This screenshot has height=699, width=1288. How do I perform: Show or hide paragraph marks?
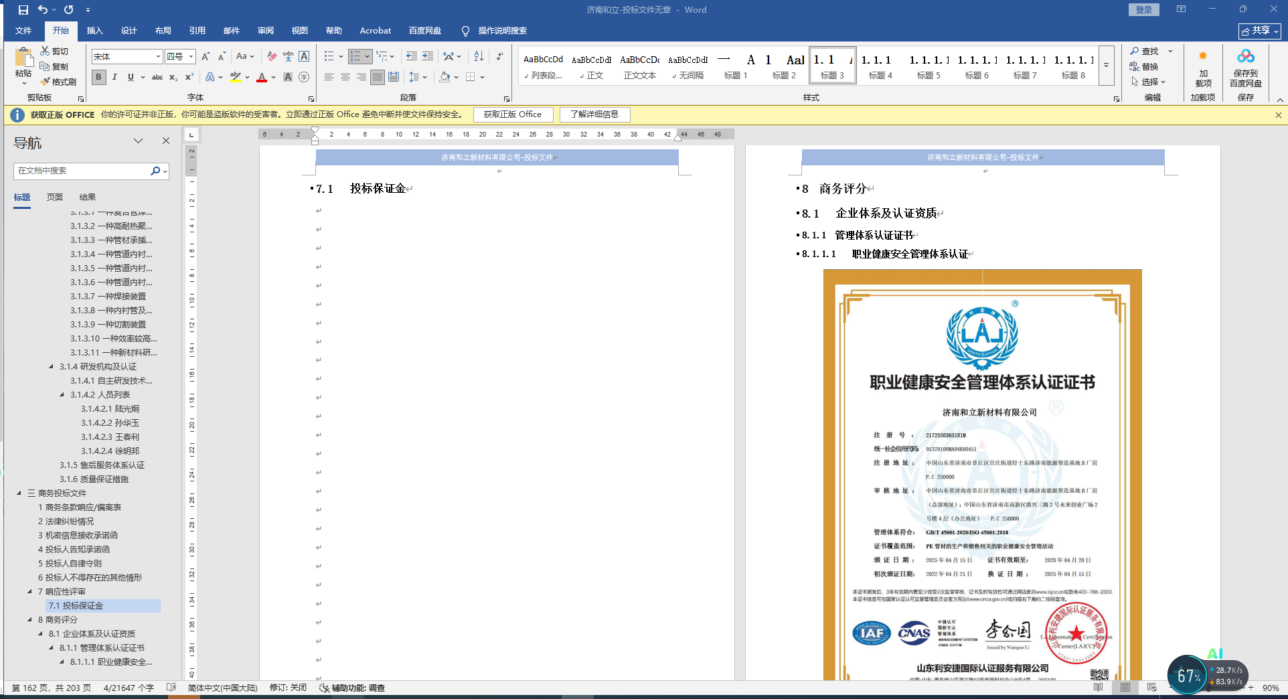click(x=499, y=57)
